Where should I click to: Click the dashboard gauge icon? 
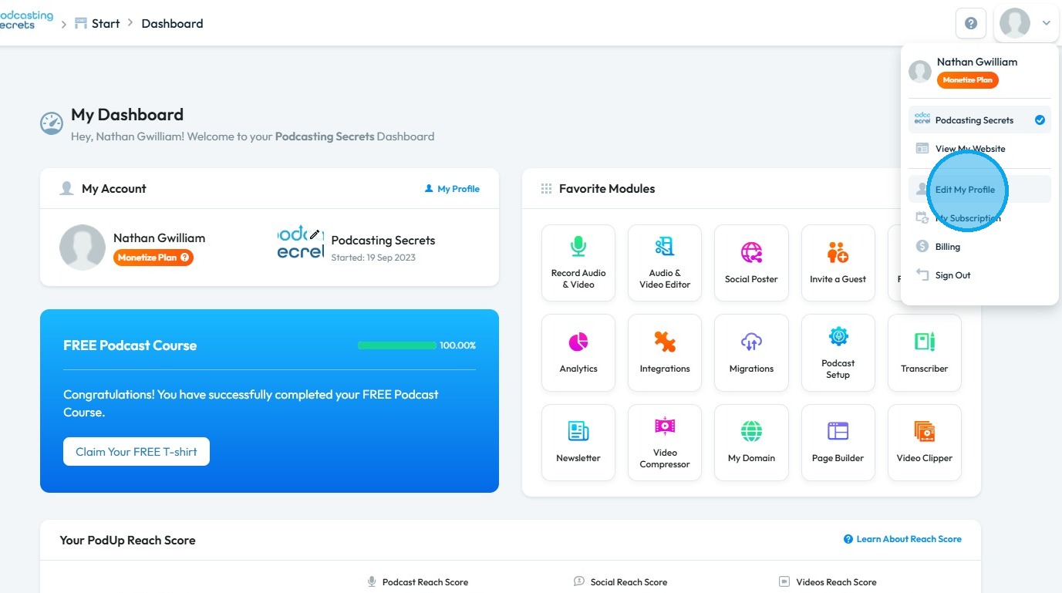[x=52, y=123]
